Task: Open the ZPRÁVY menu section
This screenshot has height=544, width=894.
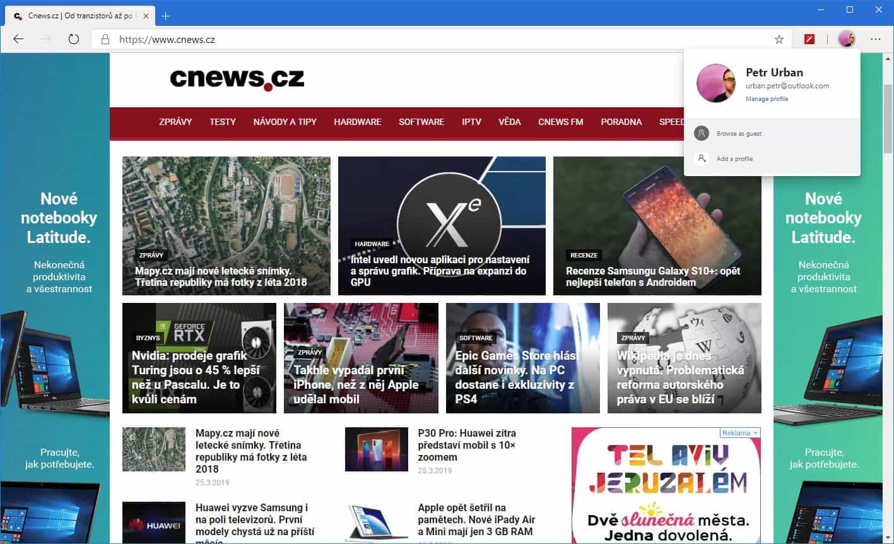Action: pos(175,122)
